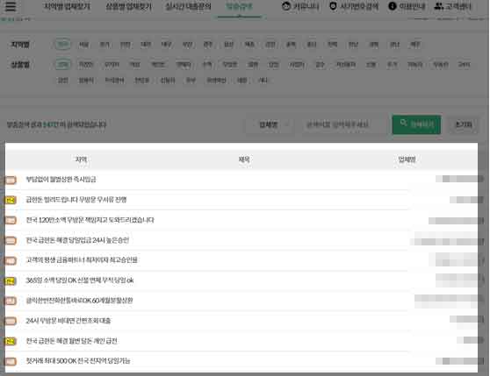Click badge icon beside 부담없이 월별상환 즉시입금
The height and width of the screenshot is (376, 490).
click(11, 180)
